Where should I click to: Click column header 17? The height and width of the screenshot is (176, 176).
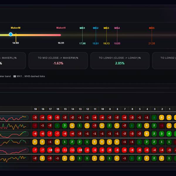click(50, 109)
